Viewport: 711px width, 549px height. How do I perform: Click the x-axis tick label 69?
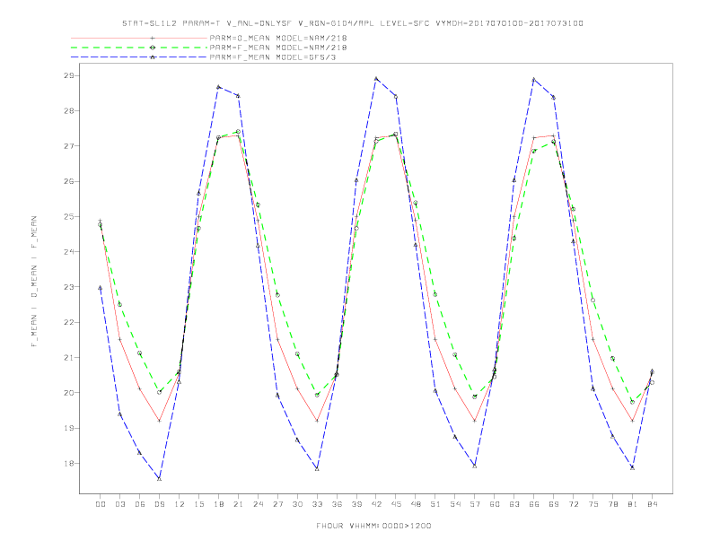[554, 504]
